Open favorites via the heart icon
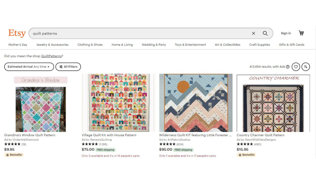The height and width of the screenshot is (184, 316). [x=296, y=67]
